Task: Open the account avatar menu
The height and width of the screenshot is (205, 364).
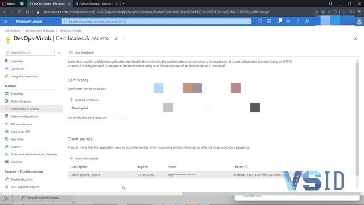Action: (x=359, y=22)
